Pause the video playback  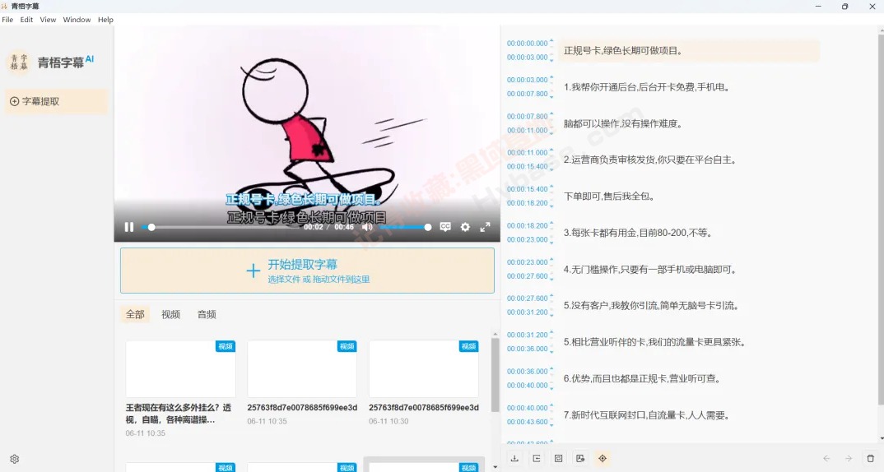pyautogui.click(x=129, y=227)
